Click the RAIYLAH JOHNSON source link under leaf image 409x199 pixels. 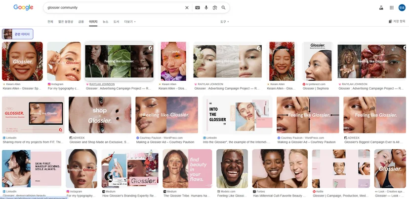(102, 84)
